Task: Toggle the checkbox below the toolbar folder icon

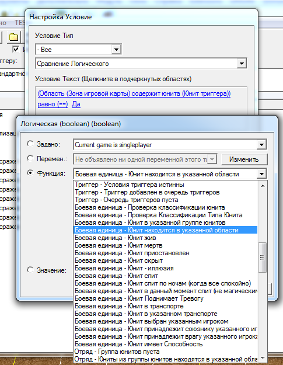Action: 16,50
